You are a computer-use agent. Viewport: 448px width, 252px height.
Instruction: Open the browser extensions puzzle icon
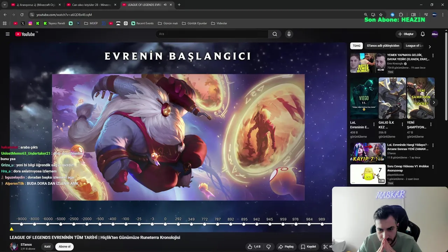click(401, 15)
